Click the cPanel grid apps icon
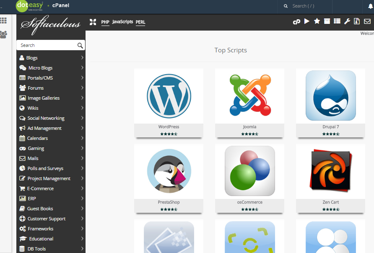 [3, 21]
